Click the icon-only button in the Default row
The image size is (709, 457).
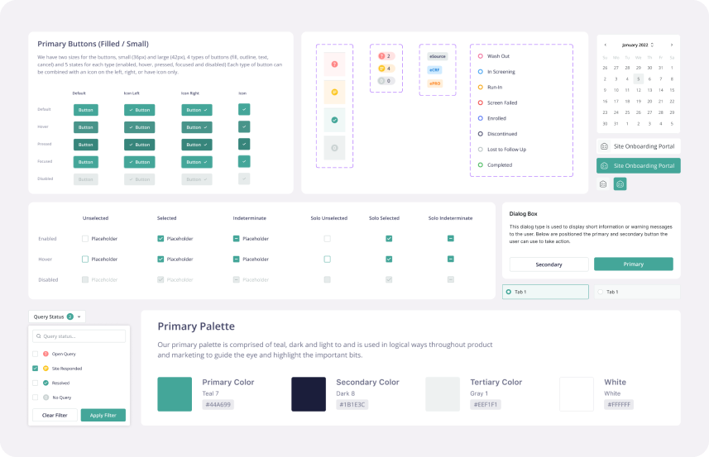tap(244, 109)
